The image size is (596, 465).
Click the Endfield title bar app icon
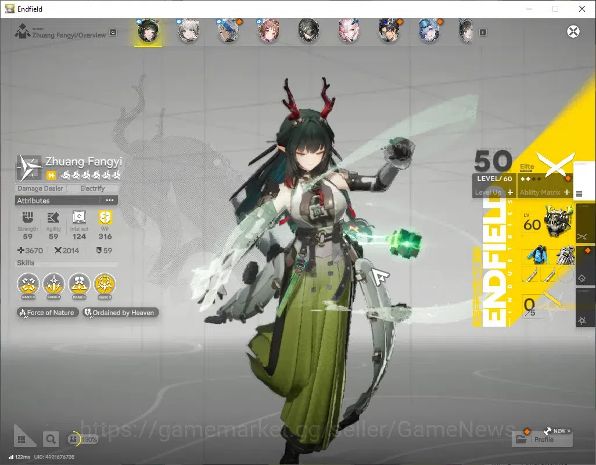coord(9,9)
